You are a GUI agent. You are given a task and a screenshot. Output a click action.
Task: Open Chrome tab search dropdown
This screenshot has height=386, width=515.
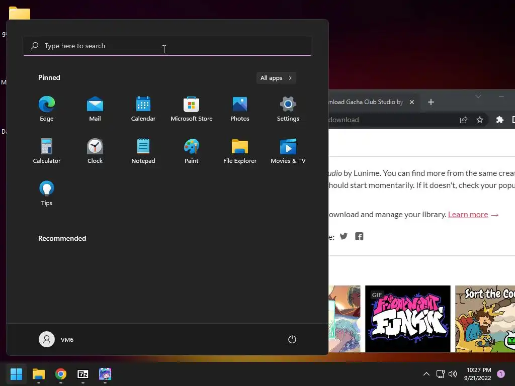pyautogui.click(x=478, y=96)
